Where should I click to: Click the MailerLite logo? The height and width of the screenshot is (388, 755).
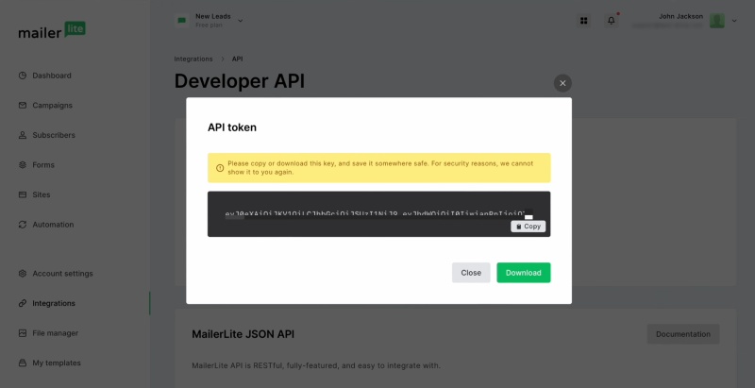coord(52,30)
